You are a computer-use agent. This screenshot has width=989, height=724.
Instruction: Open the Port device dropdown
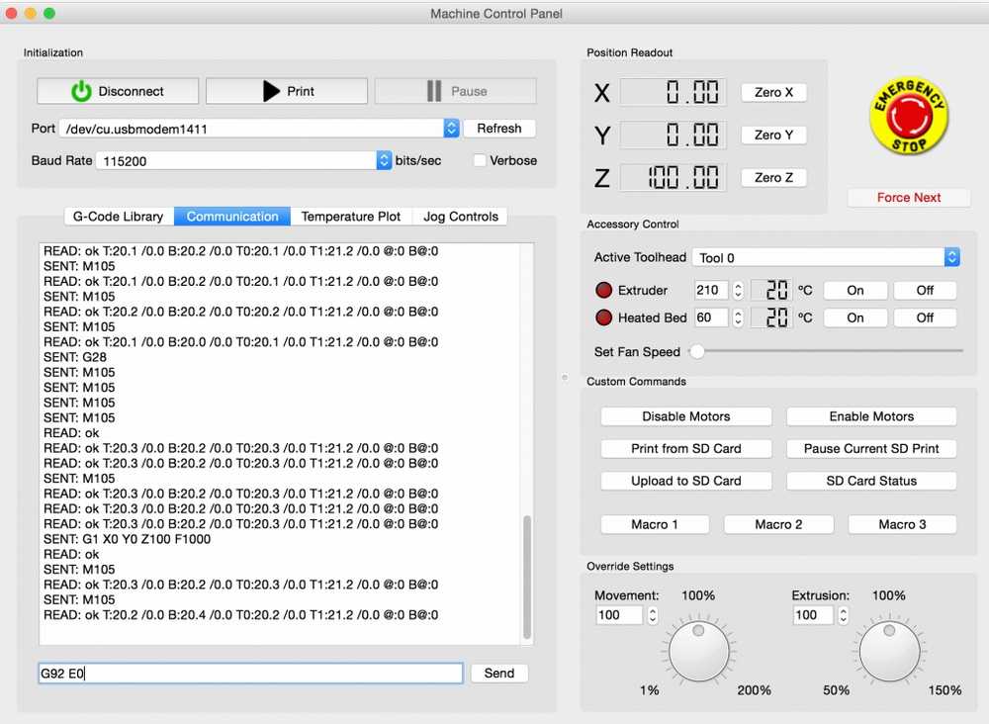(x=451, y=129)
